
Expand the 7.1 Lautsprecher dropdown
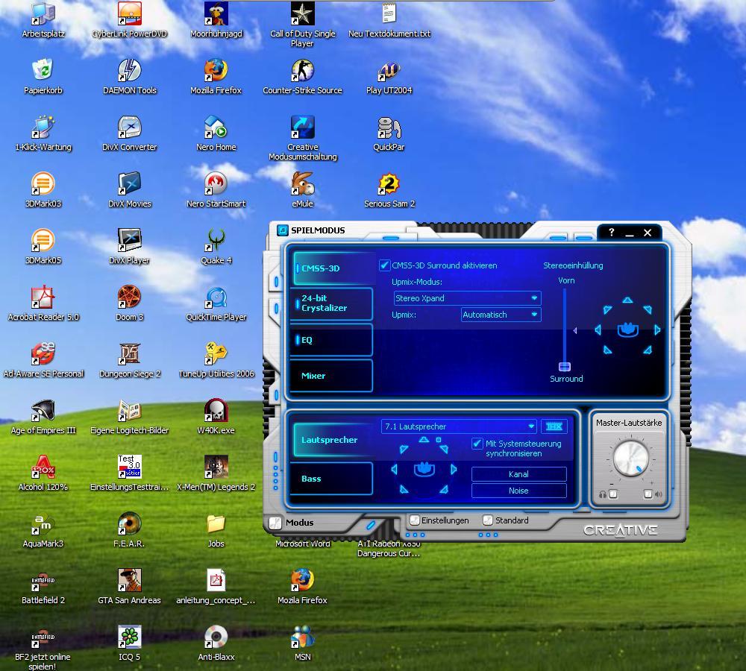(x=459, y=426)
